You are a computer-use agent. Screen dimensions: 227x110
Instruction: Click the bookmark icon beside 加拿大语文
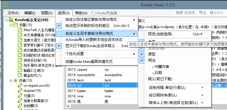pos(20,40)
